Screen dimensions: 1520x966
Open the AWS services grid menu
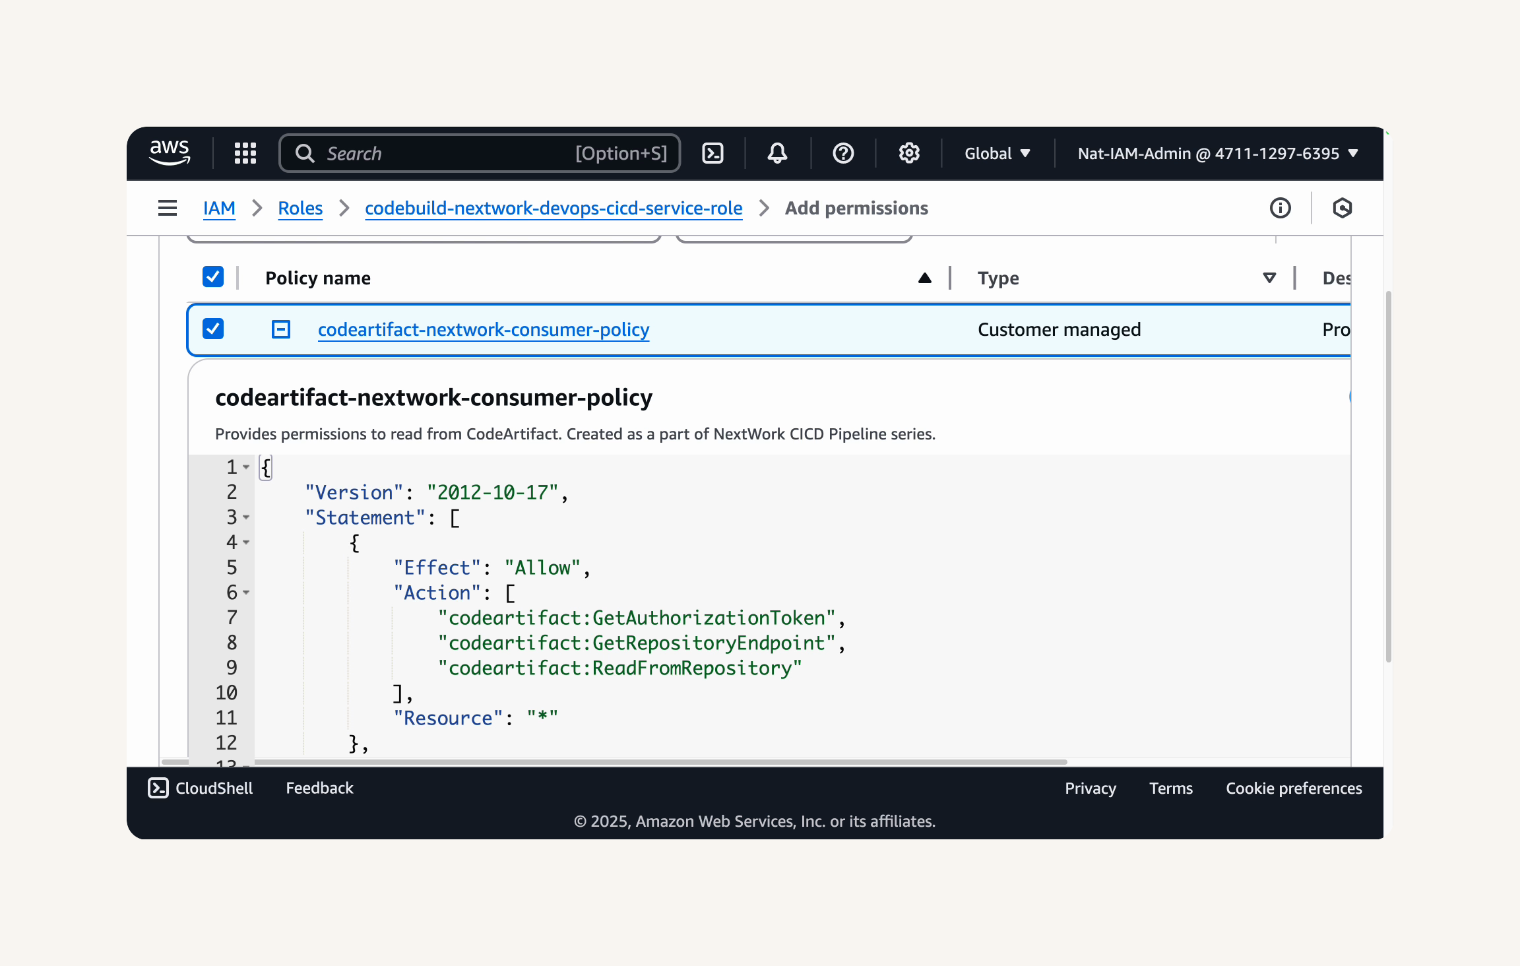[x=245, y=153]
